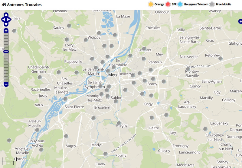Click the Chieulles place name
242x168 pixels.
tap(153, 28)
